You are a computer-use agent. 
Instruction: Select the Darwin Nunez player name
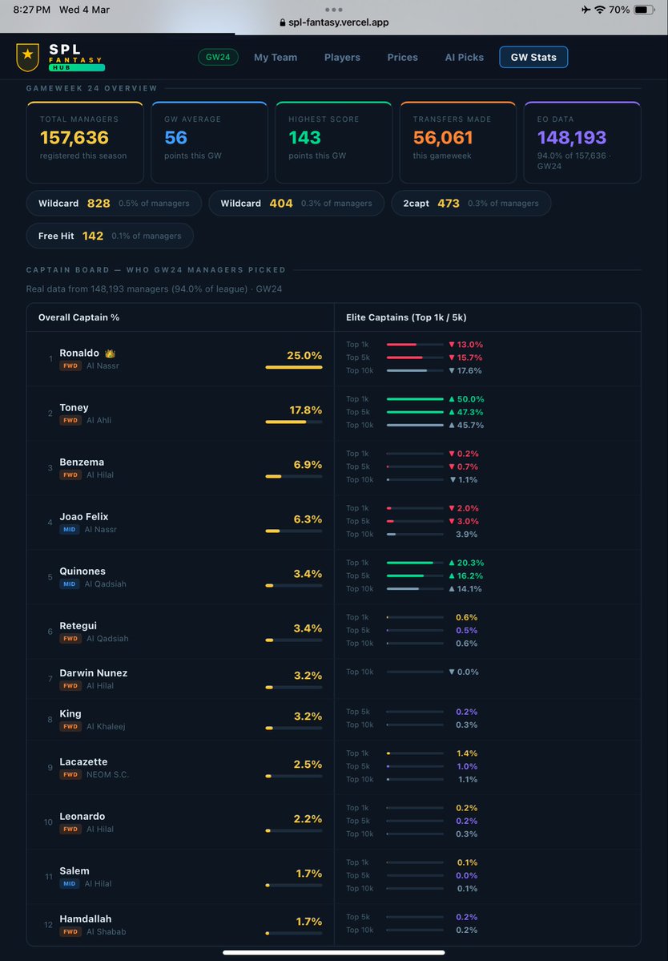pyautogui.click(x=94, y=673)
